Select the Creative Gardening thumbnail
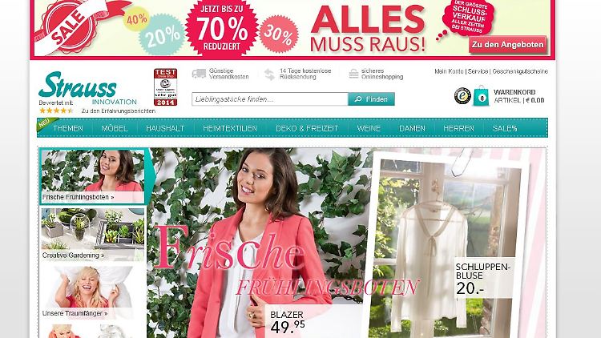This screenshot has width=601, height=338. tap(92, 235)
